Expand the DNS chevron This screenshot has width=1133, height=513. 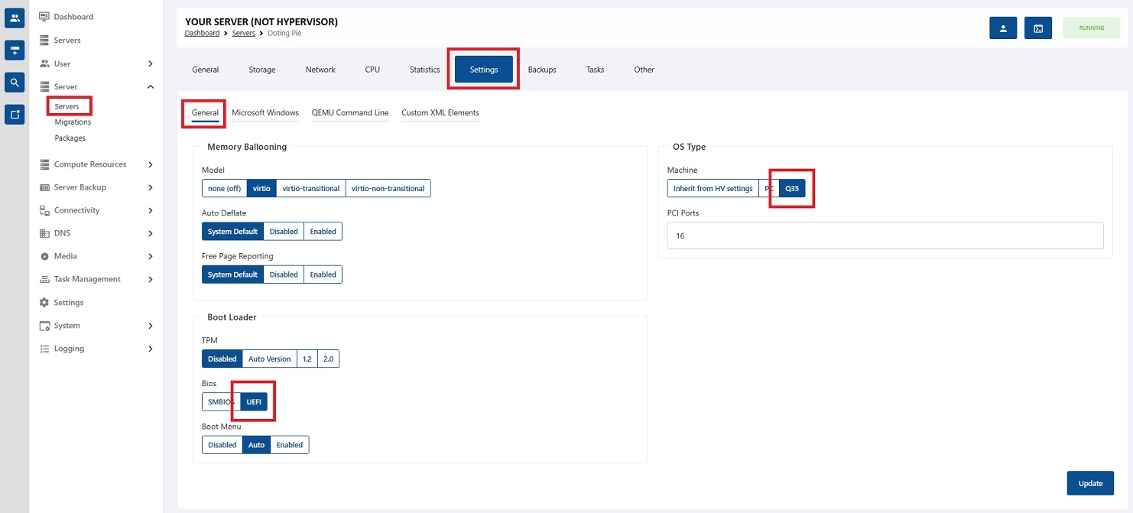point(151,233)
